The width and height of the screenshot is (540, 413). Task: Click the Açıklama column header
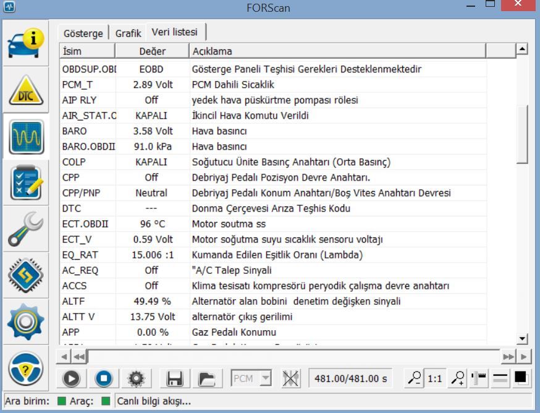[337, 51]
